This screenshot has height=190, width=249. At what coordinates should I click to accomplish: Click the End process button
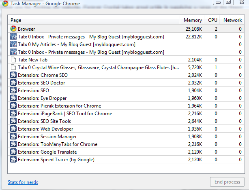[x=227, y=182]
